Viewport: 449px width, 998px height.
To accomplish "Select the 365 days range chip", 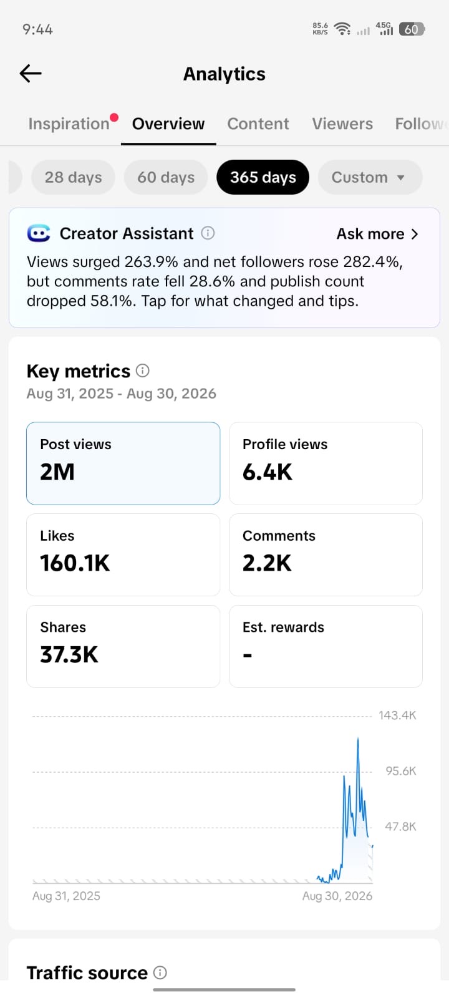I will coord(263,177).
